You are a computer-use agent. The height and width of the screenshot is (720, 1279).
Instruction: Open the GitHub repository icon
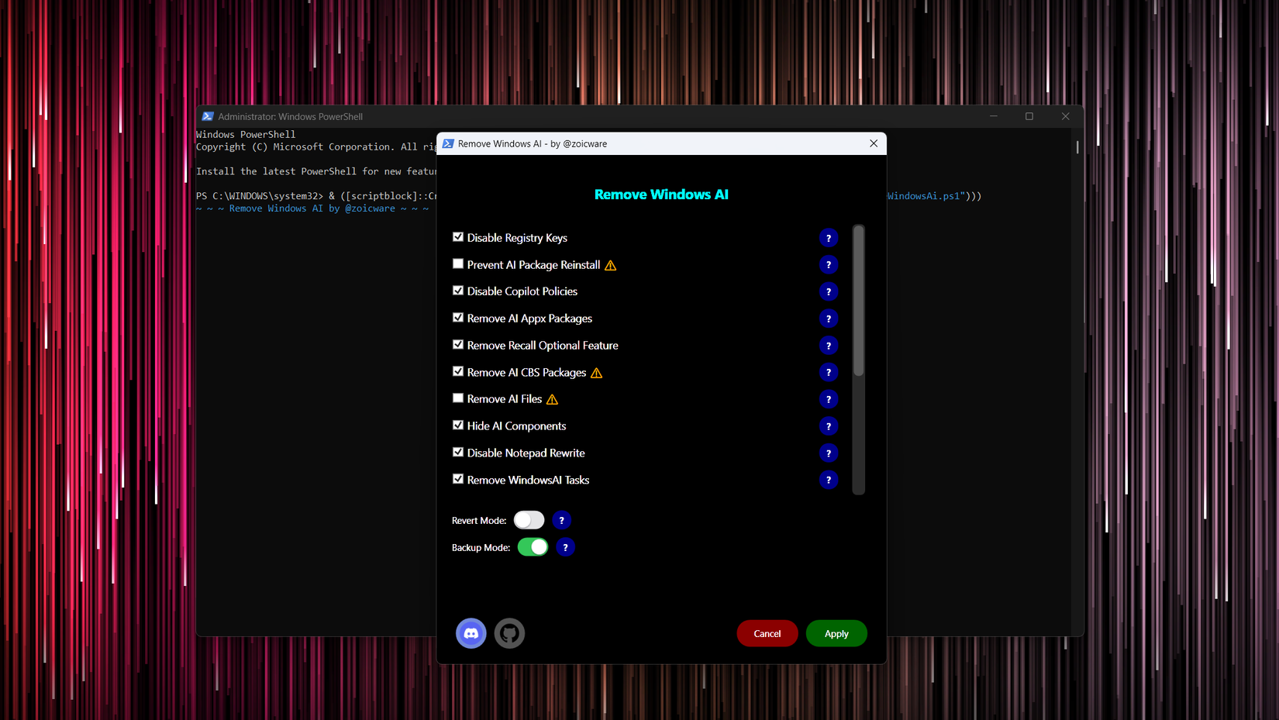[x=509, y=633]
